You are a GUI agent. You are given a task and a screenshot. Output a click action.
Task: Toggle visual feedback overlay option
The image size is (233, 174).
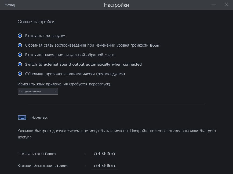tap(20, 55)
